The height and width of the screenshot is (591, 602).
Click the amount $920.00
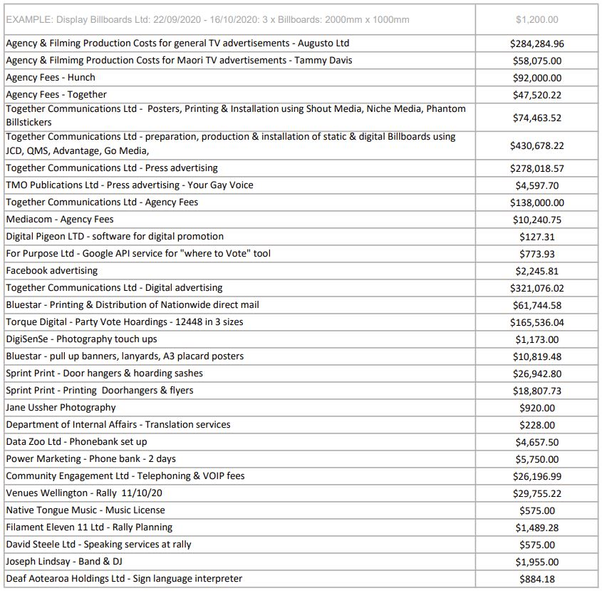click(x=536, y=408)
